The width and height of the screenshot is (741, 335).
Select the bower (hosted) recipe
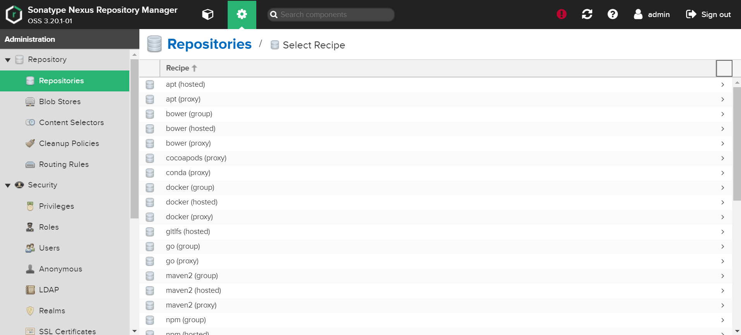tap(436, 129)
